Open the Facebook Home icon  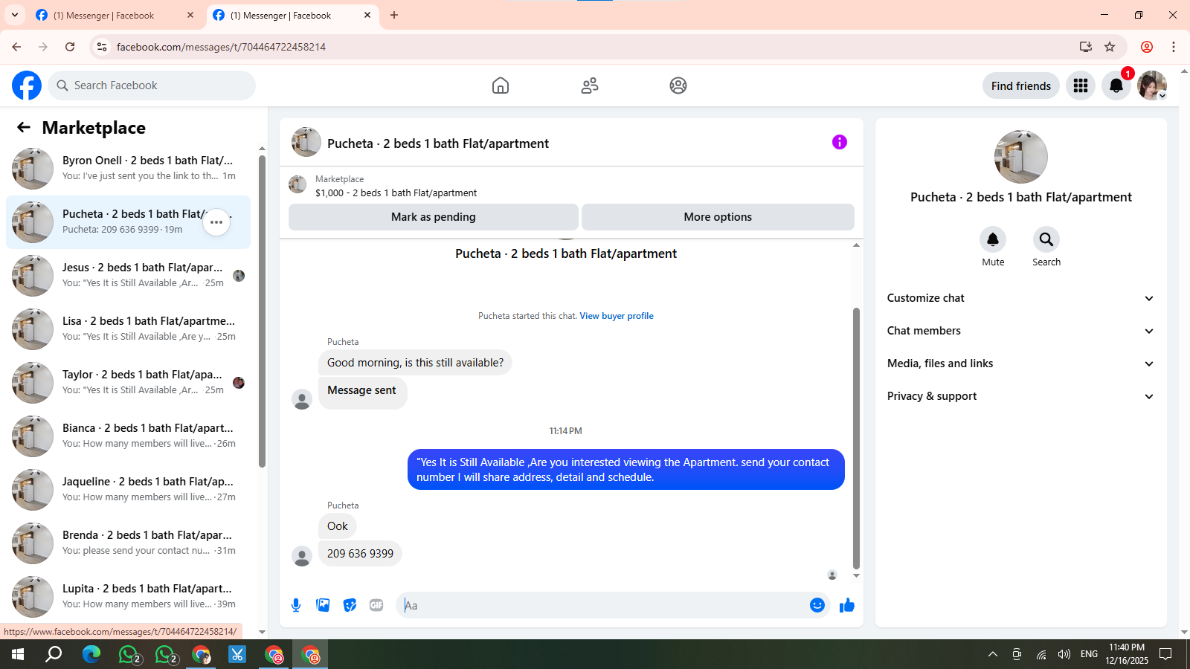point(501,85)
